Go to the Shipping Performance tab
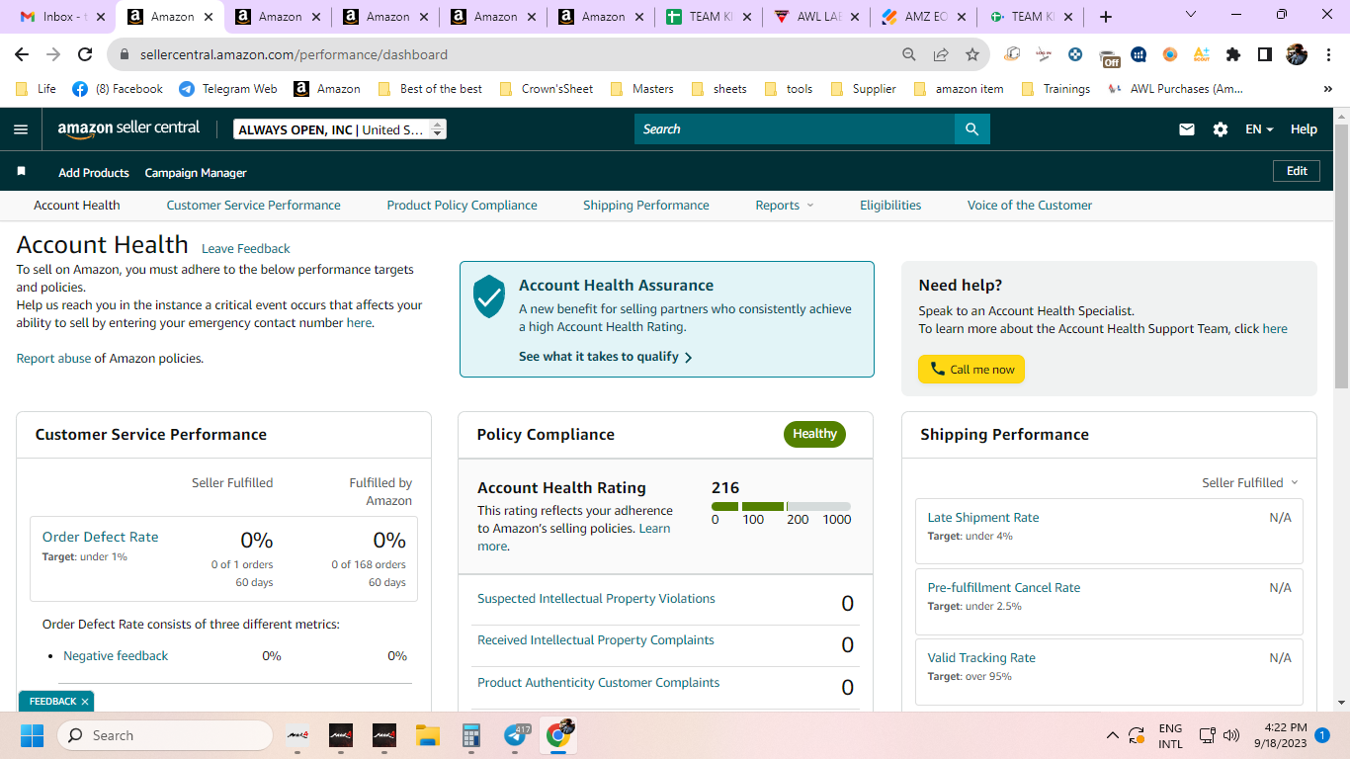 pyautogui.click(x=645, y=206)
